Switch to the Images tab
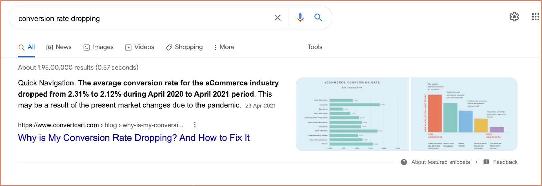Viewport: 542px width, 186px height. [99, 47]
